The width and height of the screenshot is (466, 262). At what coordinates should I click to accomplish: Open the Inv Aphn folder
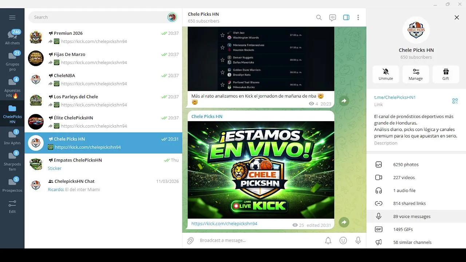tap(12, 138)
